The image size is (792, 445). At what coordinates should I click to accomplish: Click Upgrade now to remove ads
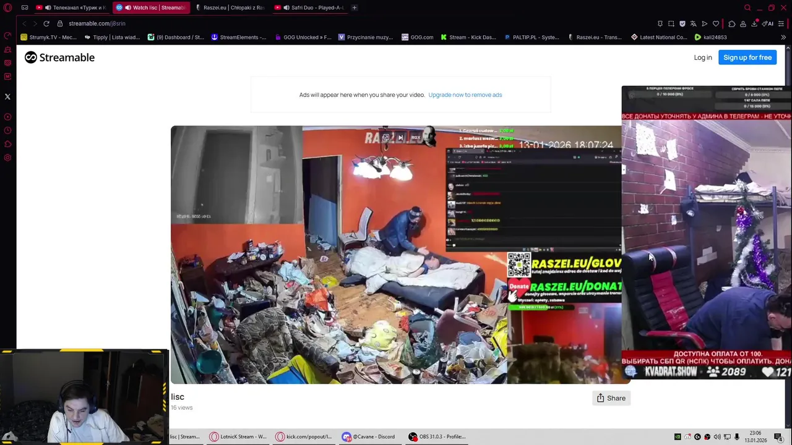[x=465, y=95]
